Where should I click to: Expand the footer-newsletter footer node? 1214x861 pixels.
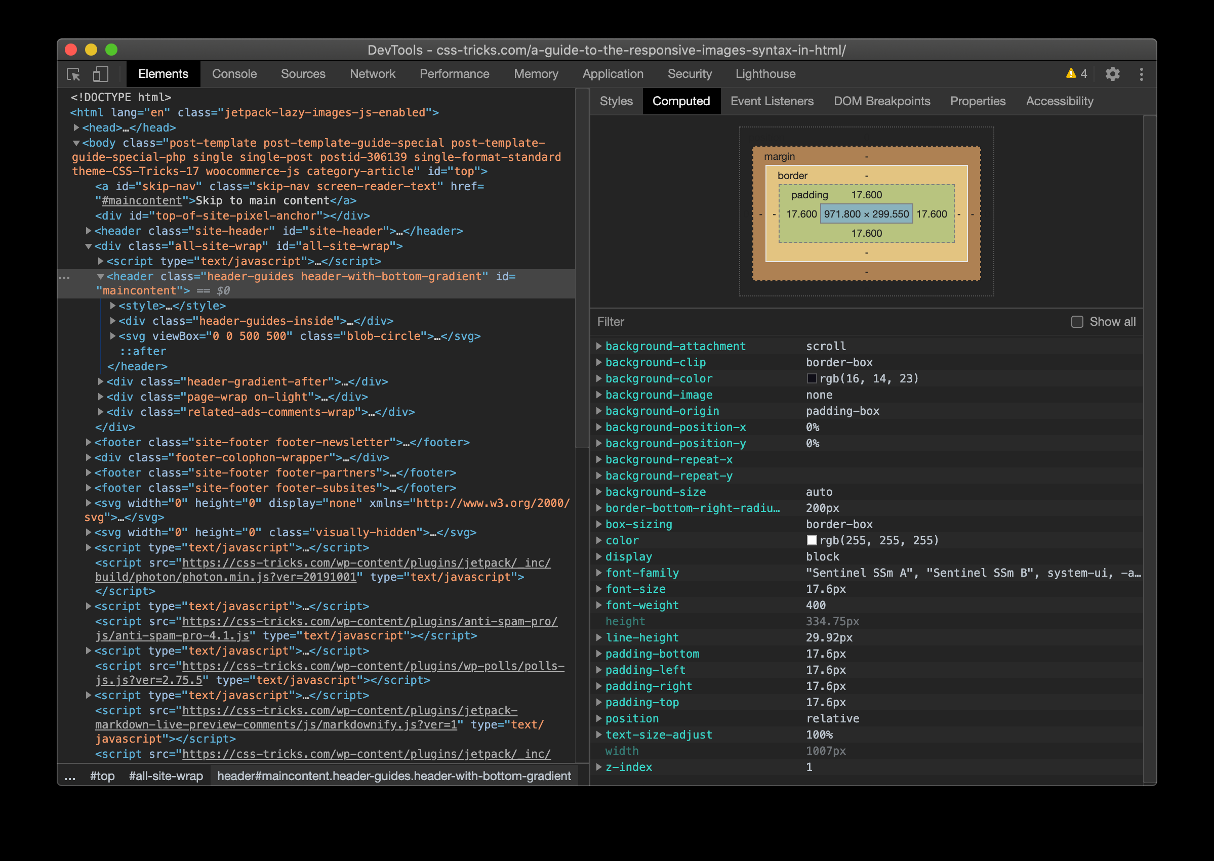(89, 442)
